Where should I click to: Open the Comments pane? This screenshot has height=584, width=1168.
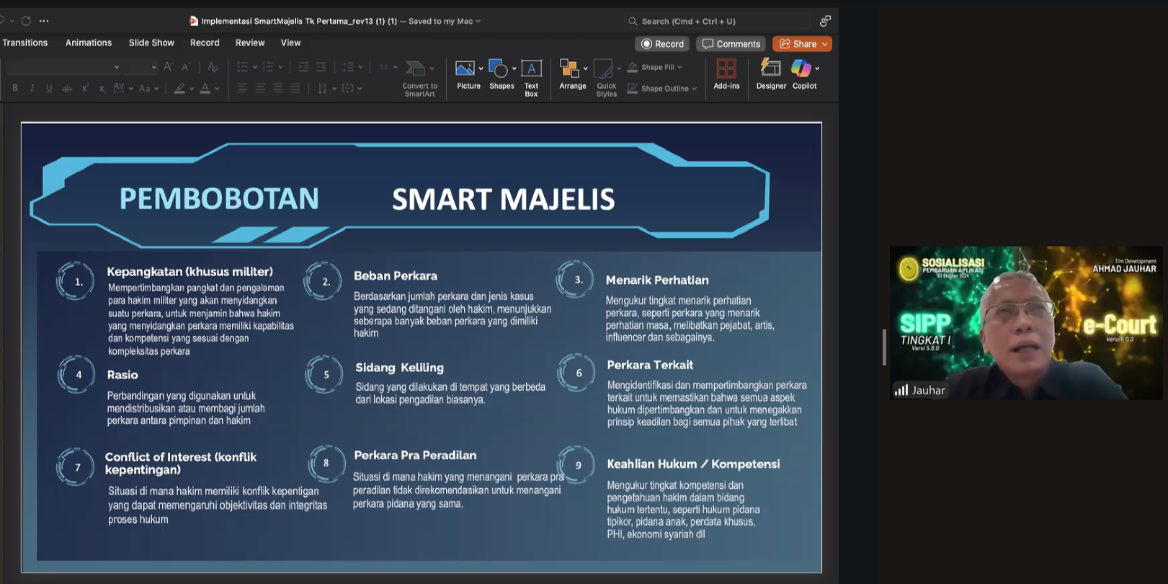(731, 44)
